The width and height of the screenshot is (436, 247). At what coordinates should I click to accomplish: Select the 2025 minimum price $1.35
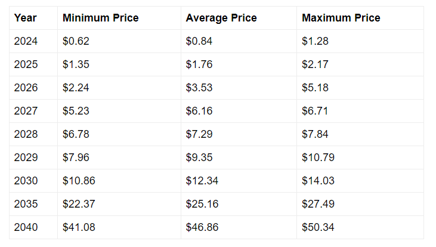point(76,64)
